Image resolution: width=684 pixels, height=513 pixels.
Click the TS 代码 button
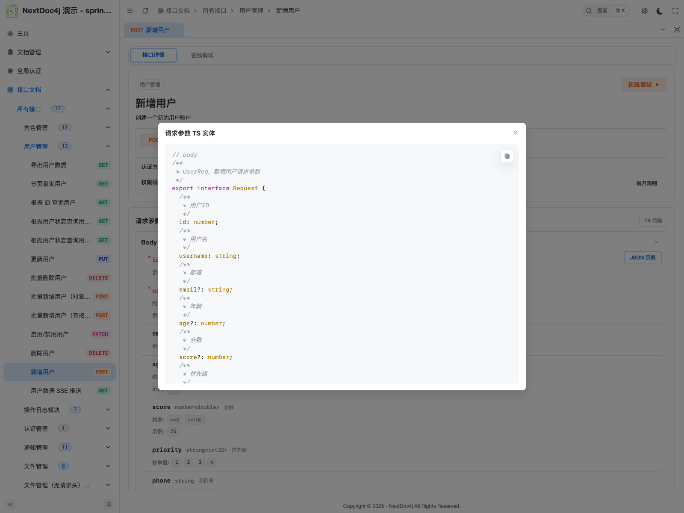[653, 221]
